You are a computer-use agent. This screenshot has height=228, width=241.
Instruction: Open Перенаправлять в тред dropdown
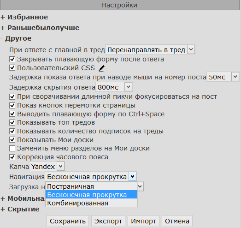click(x=150, y=49)
